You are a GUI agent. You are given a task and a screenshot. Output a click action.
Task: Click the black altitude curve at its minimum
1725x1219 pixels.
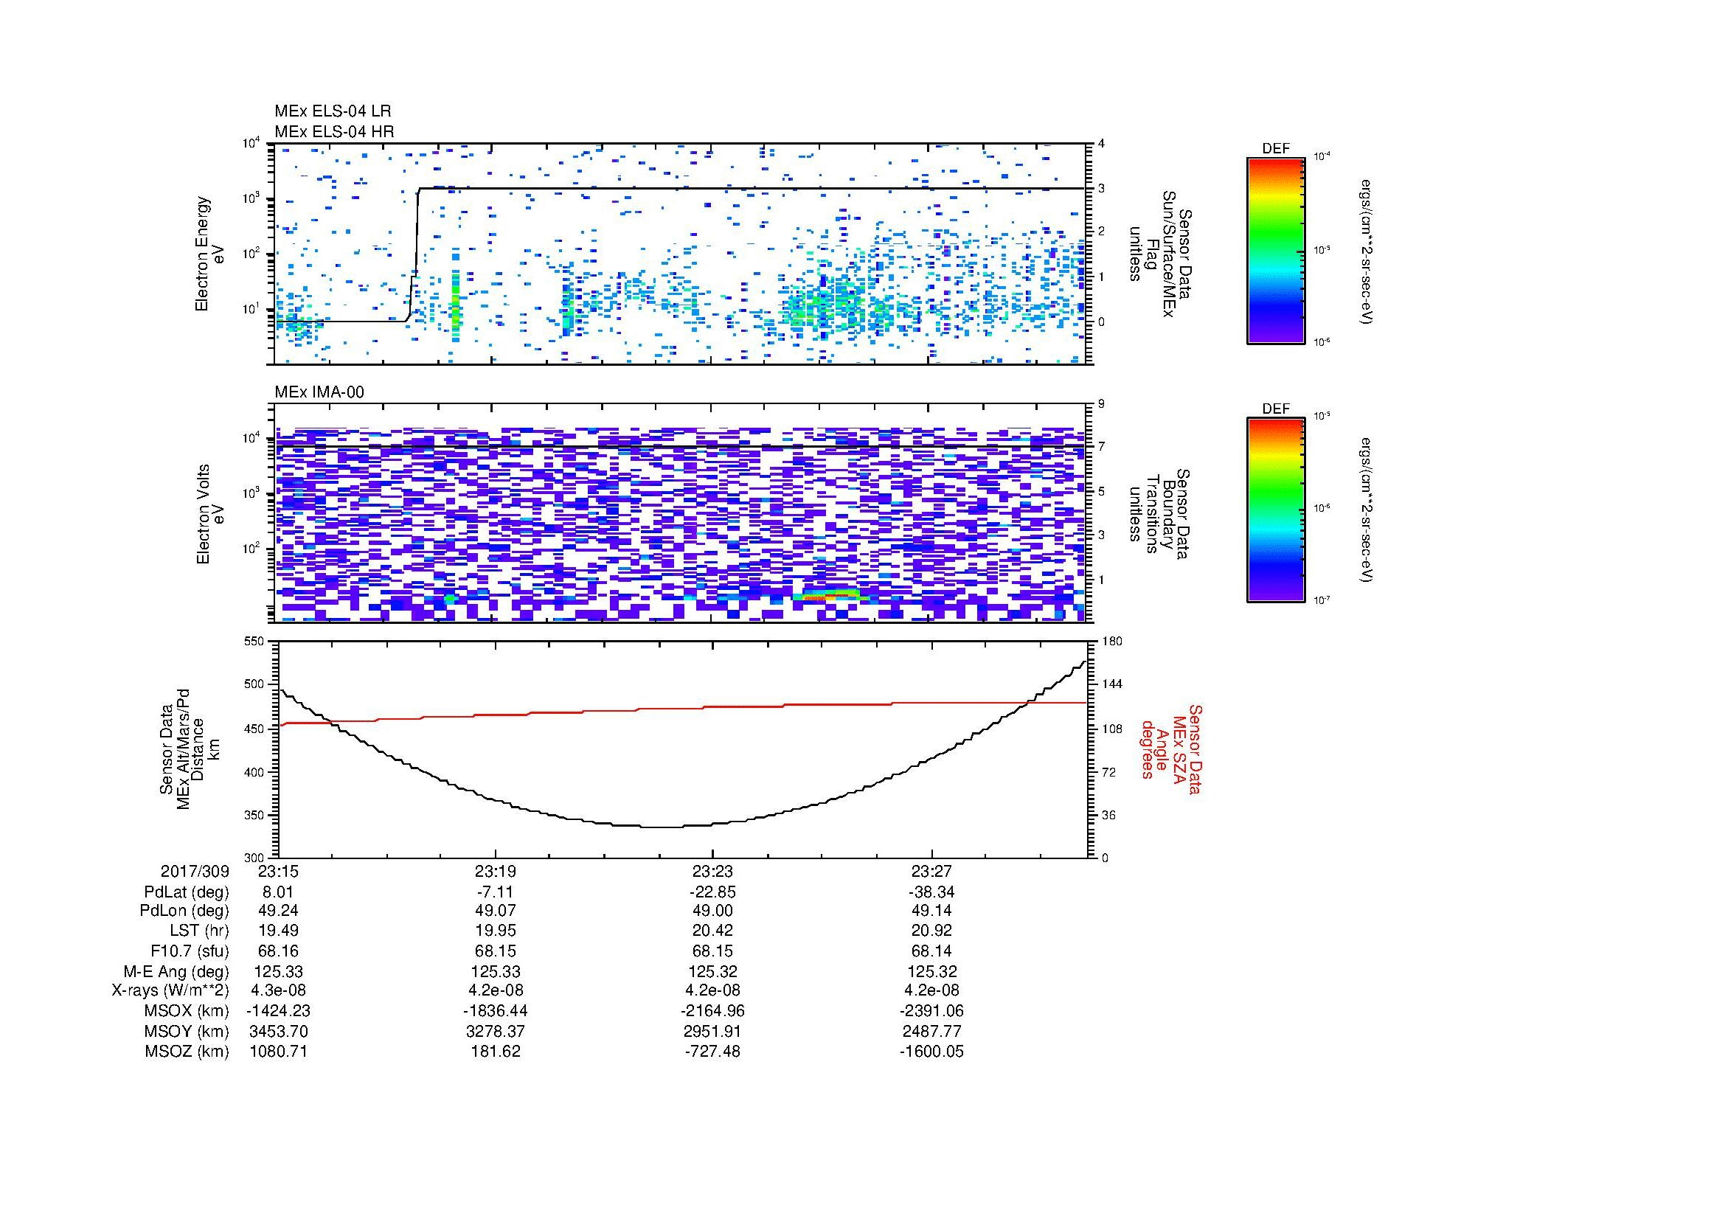(x=661, y=826)
